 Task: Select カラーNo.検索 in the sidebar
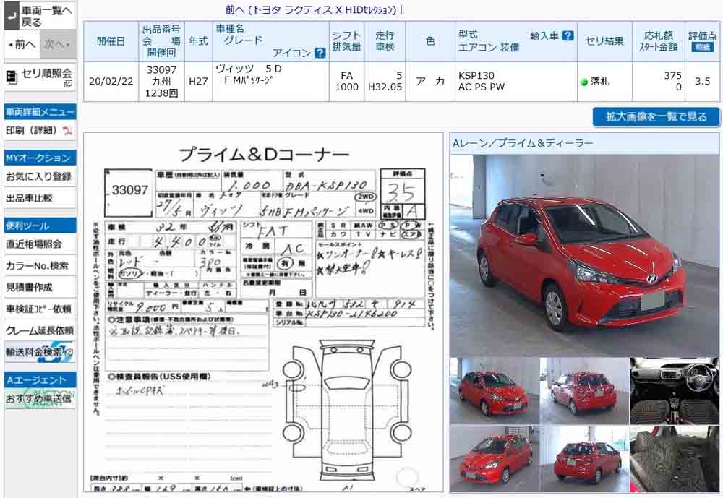[38, 266]
